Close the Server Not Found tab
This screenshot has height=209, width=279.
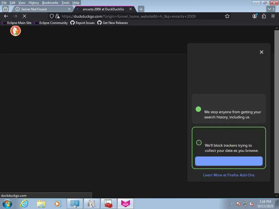tap(69, 9)
